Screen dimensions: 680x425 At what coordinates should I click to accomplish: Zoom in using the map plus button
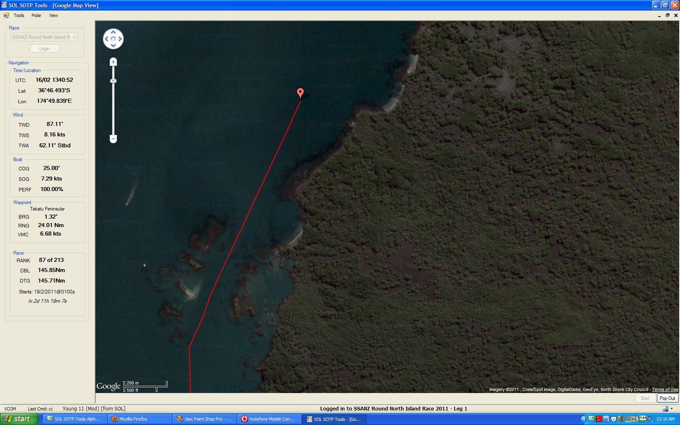(x=113, y=62)
